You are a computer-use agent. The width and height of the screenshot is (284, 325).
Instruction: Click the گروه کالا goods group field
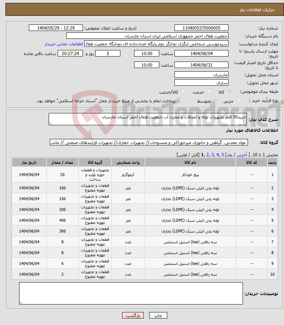pos(148,143)
